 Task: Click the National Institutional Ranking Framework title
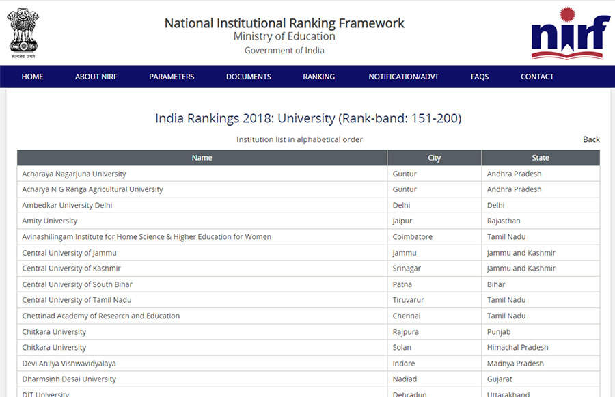(284, 23)
